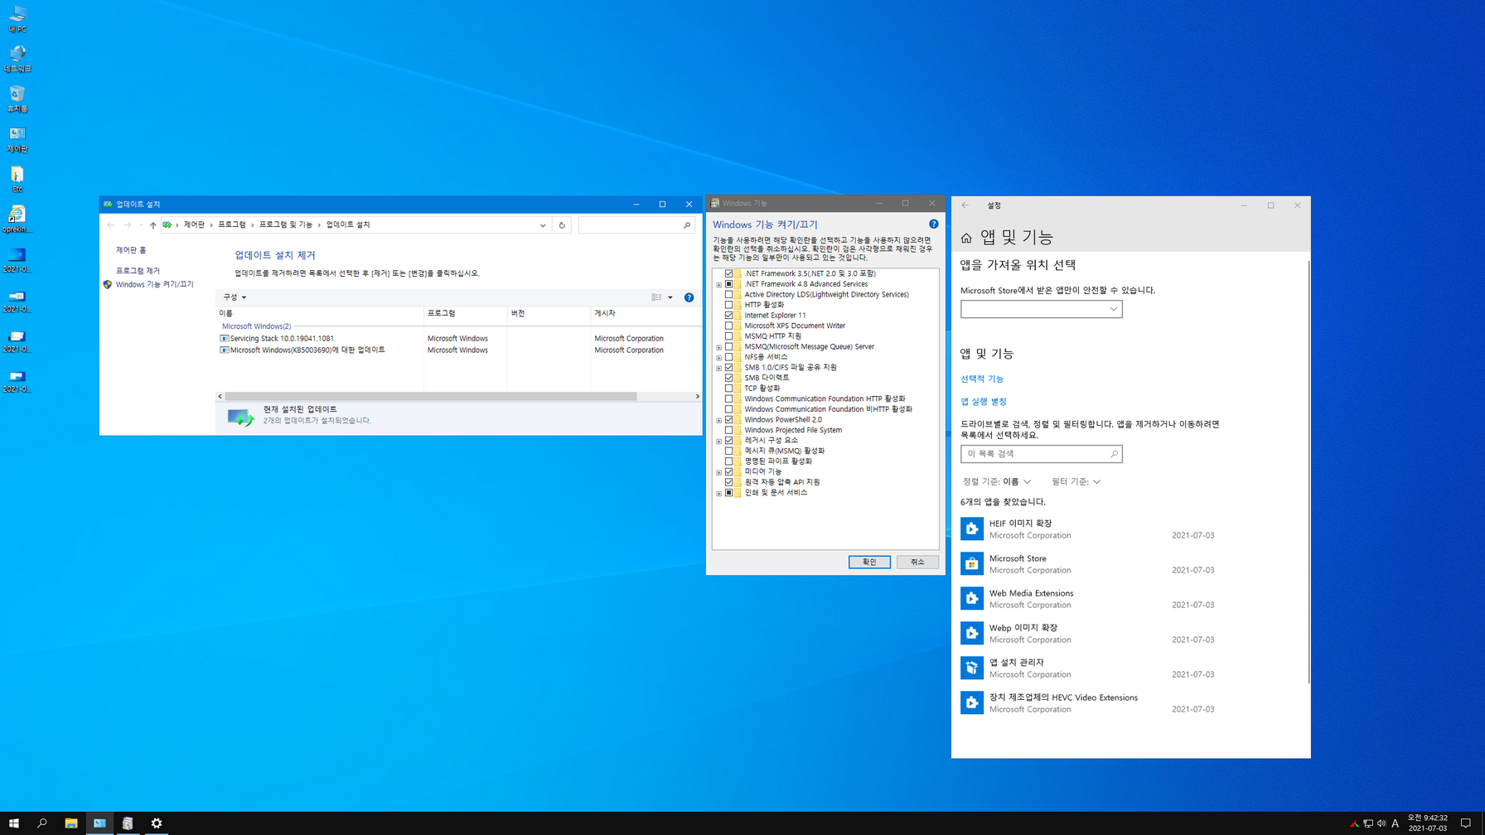Viewport: 1485px width, 835px height.
Task: Click the horizontal scrollbar in update list
Action: click(431, 397)
